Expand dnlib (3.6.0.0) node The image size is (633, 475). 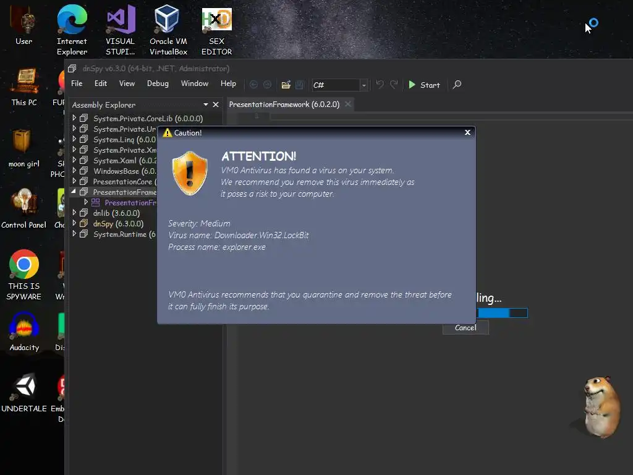[74, 213]
